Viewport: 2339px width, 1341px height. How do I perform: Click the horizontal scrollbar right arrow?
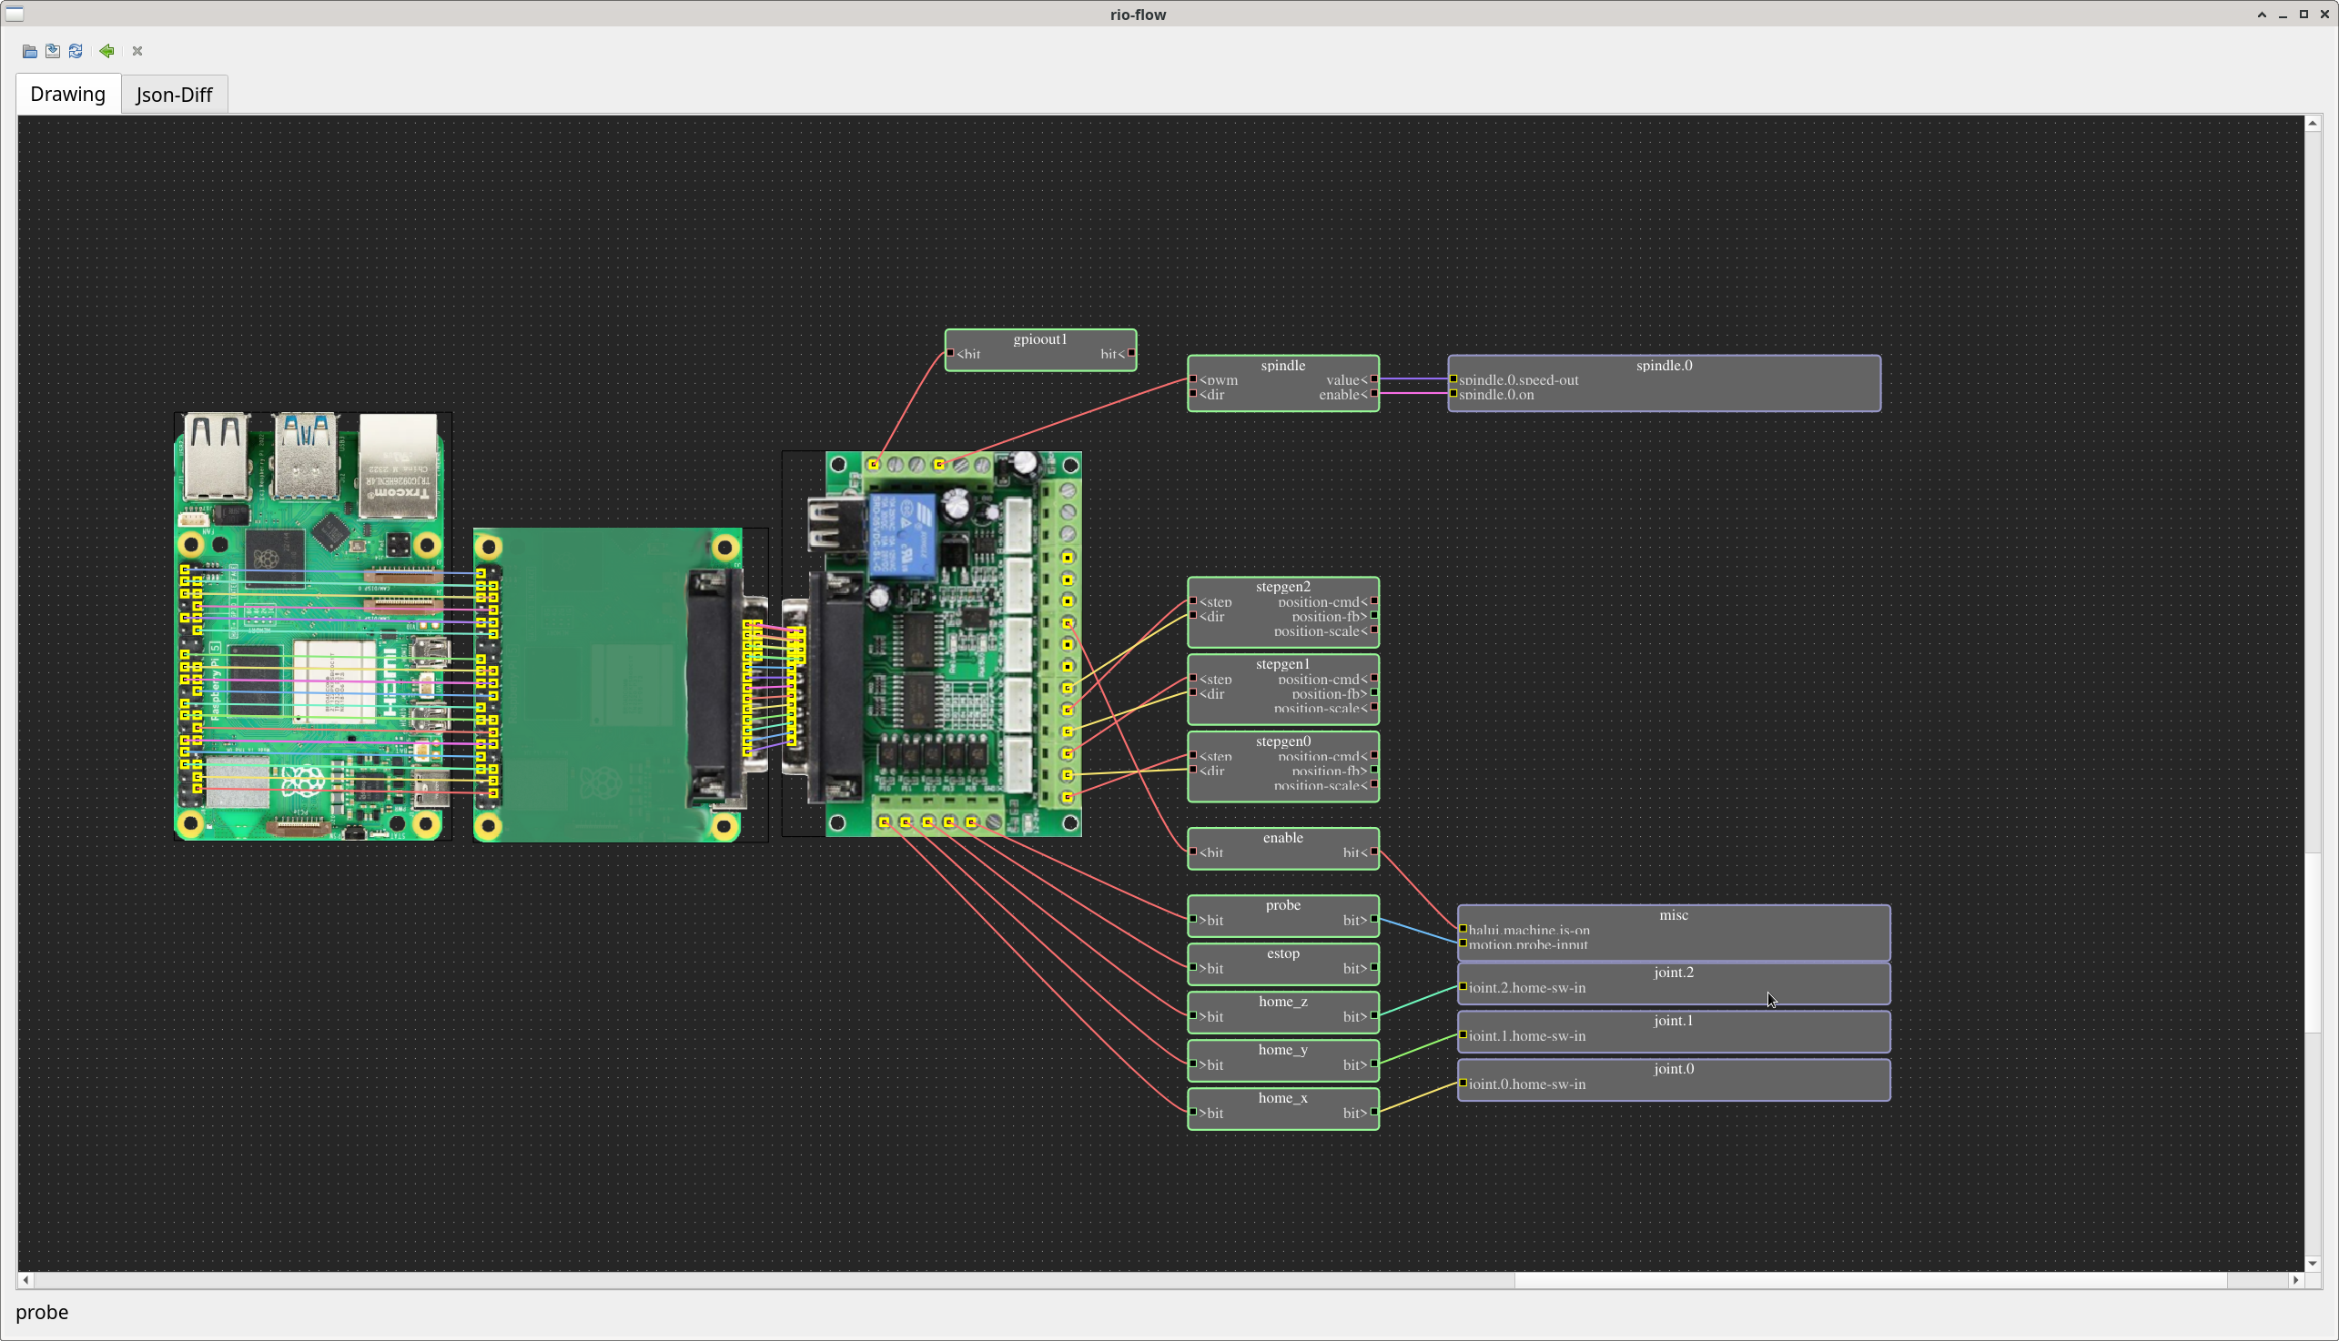(x=2294, y=1280)
